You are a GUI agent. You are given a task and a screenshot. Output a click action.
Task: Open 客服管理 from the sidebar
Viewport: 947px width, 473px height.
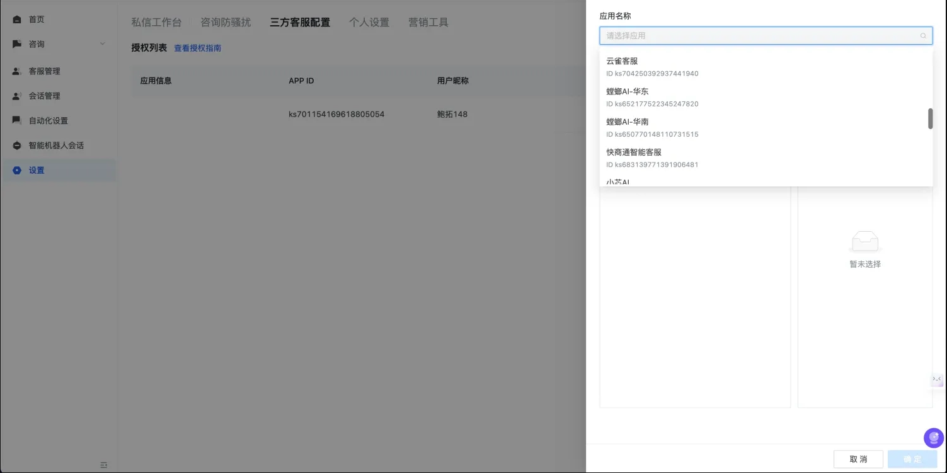(17, 71)
